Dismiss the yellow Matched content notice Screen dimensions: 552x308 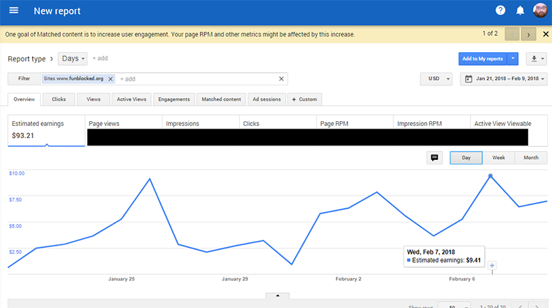(x=546, y=34)
